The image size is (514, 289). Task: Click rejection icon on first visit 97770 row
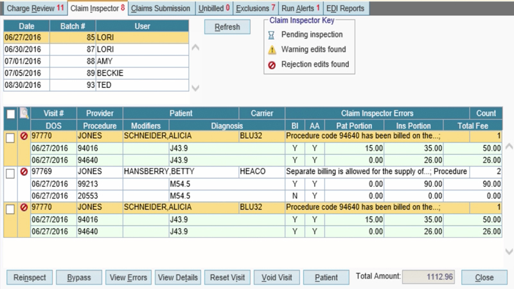(24, 136)
